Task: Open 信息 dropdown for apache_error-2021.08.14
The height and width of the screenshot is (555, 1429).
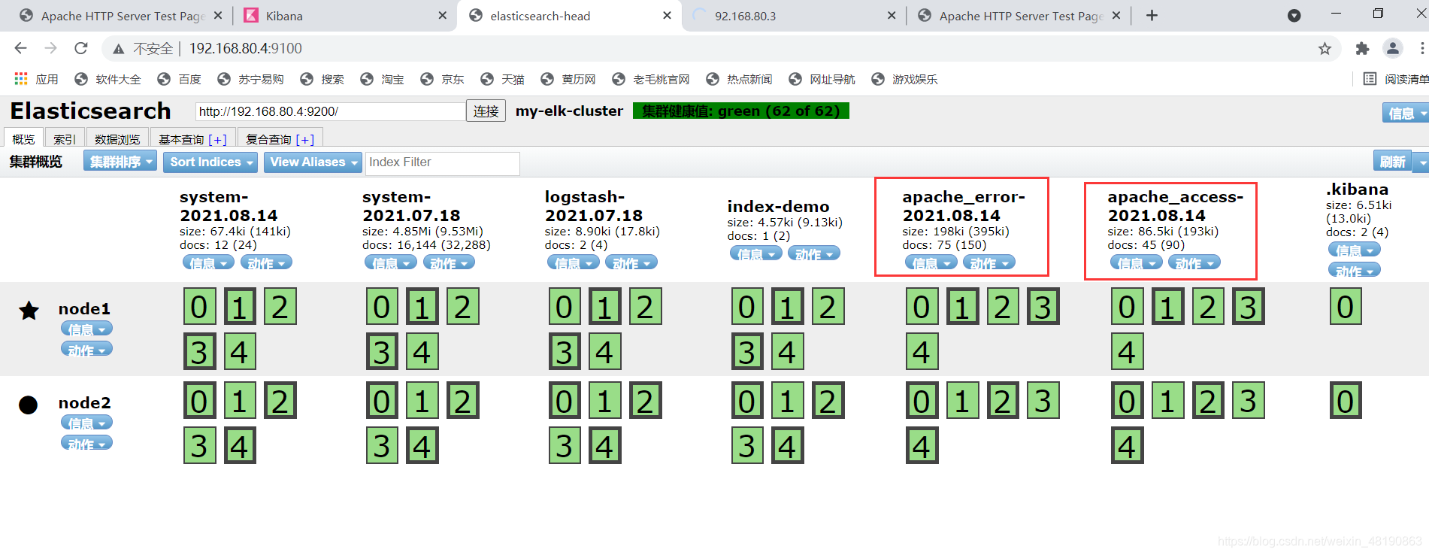Action: pyautogui.click(x=931, y=262)
